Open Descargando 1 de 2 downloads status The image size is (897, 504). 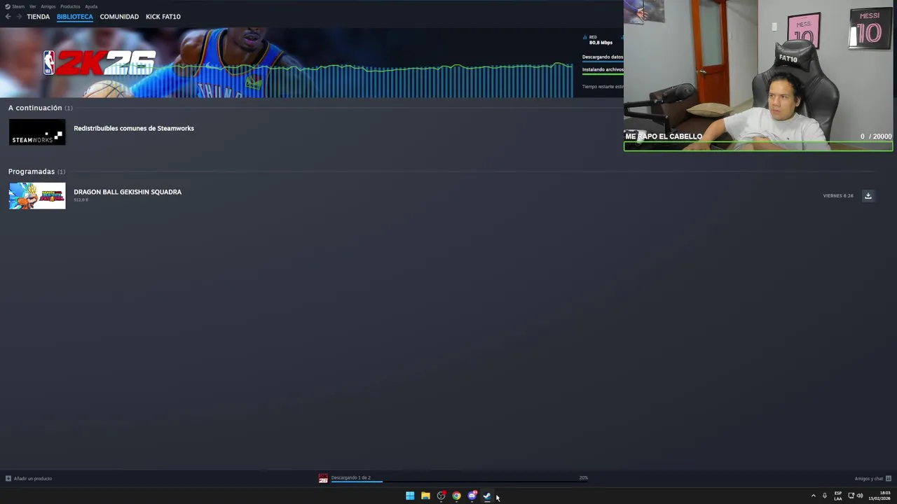point(350,477)
